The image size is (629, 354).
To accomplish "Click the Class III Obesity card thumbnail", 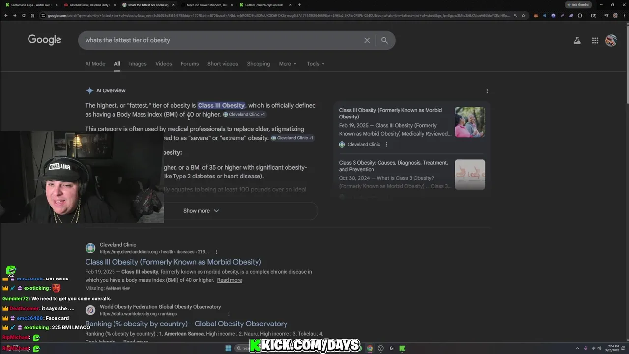I will [470, 122].
